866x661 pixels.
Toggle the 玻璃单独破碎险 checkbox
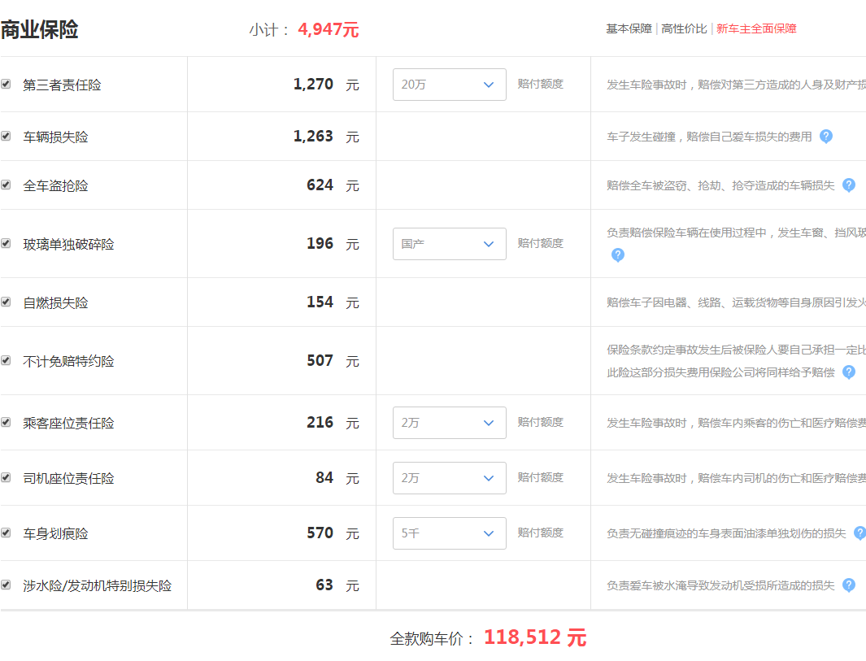[6, 243]
